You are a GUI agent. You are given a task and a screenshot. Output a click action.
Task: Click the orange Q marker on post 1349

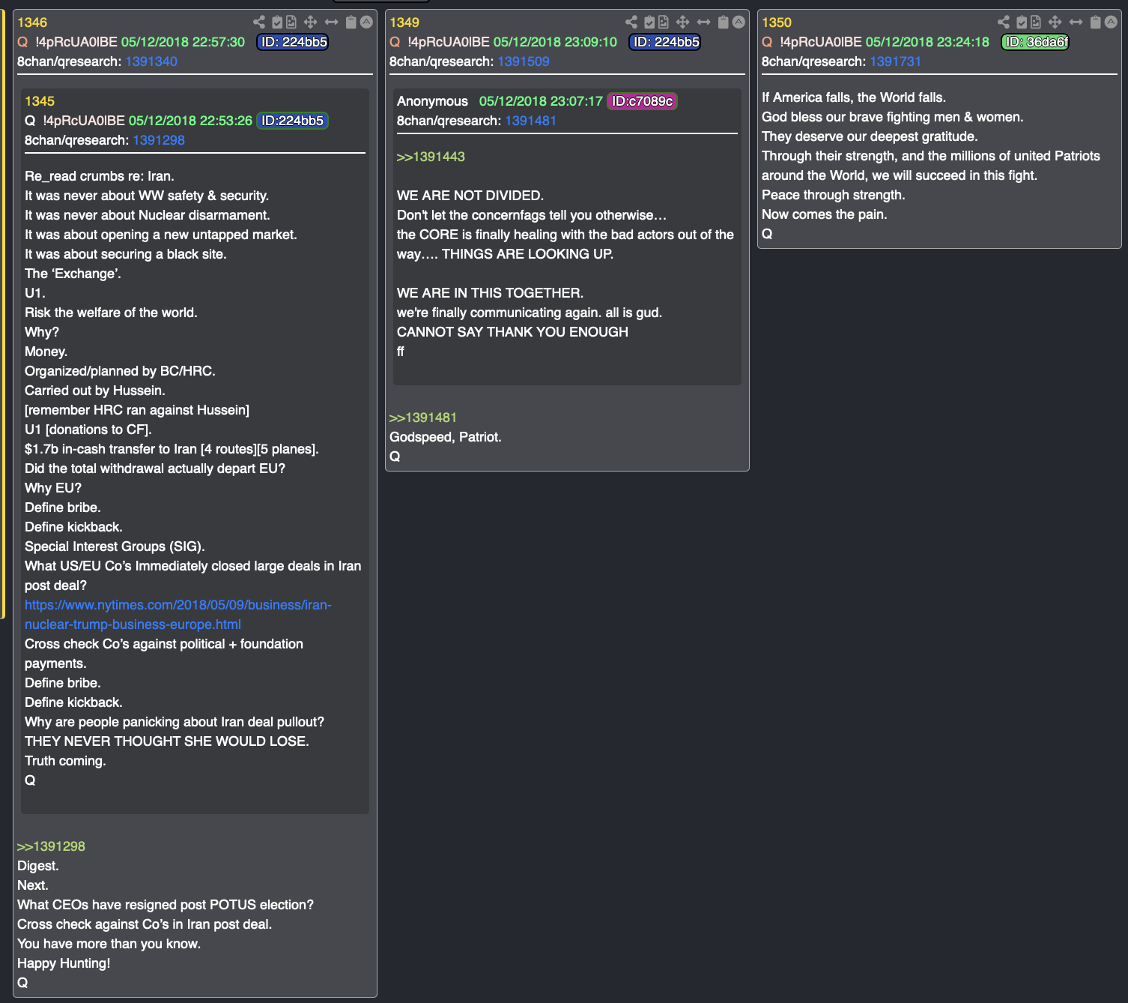[x=395, y=42]
